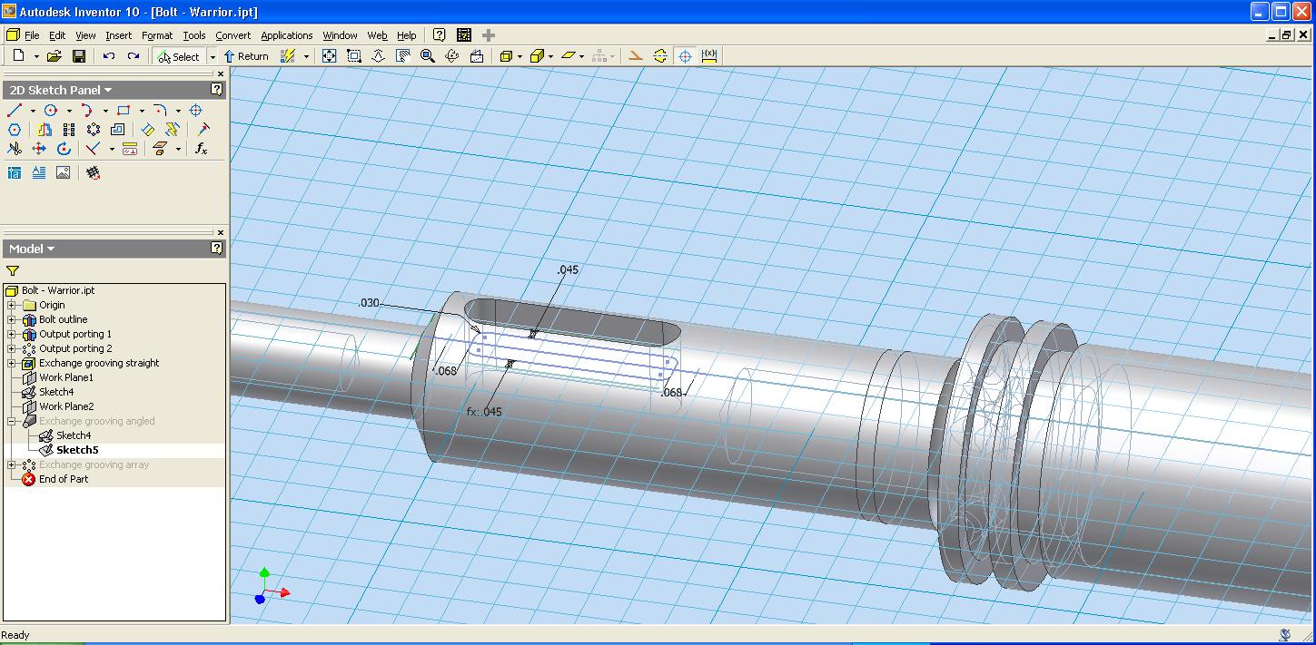Click the Look At view icon
Viewport: 1316px width, 645px height.
tap(477, 56)
